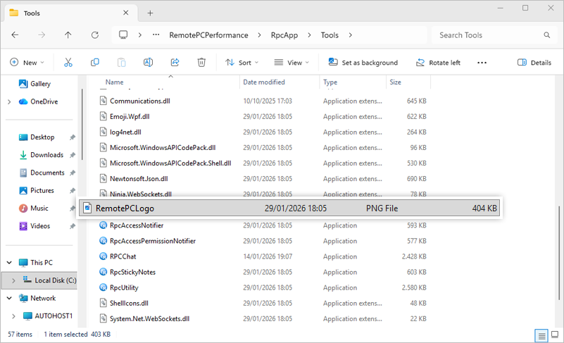Click the navigation pane scrollbar

click(x=82, y=125)
